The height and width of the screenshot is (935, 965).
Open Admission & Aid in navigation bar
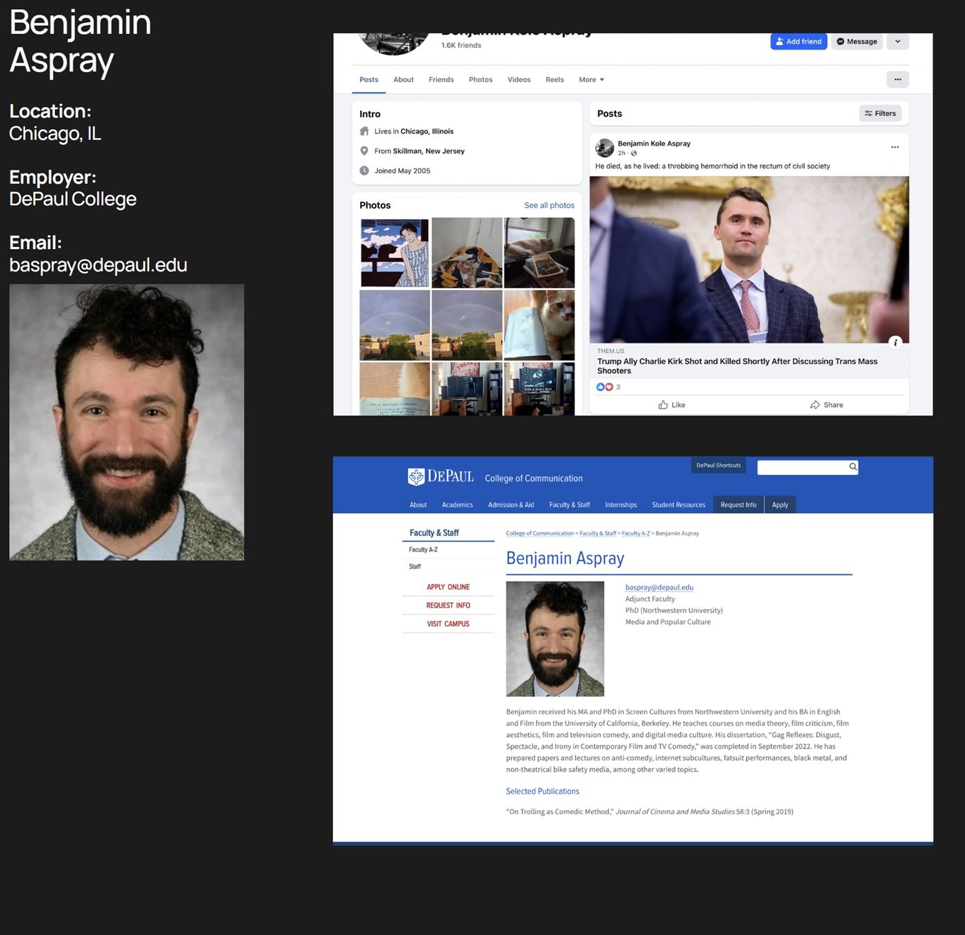(511, 505)
